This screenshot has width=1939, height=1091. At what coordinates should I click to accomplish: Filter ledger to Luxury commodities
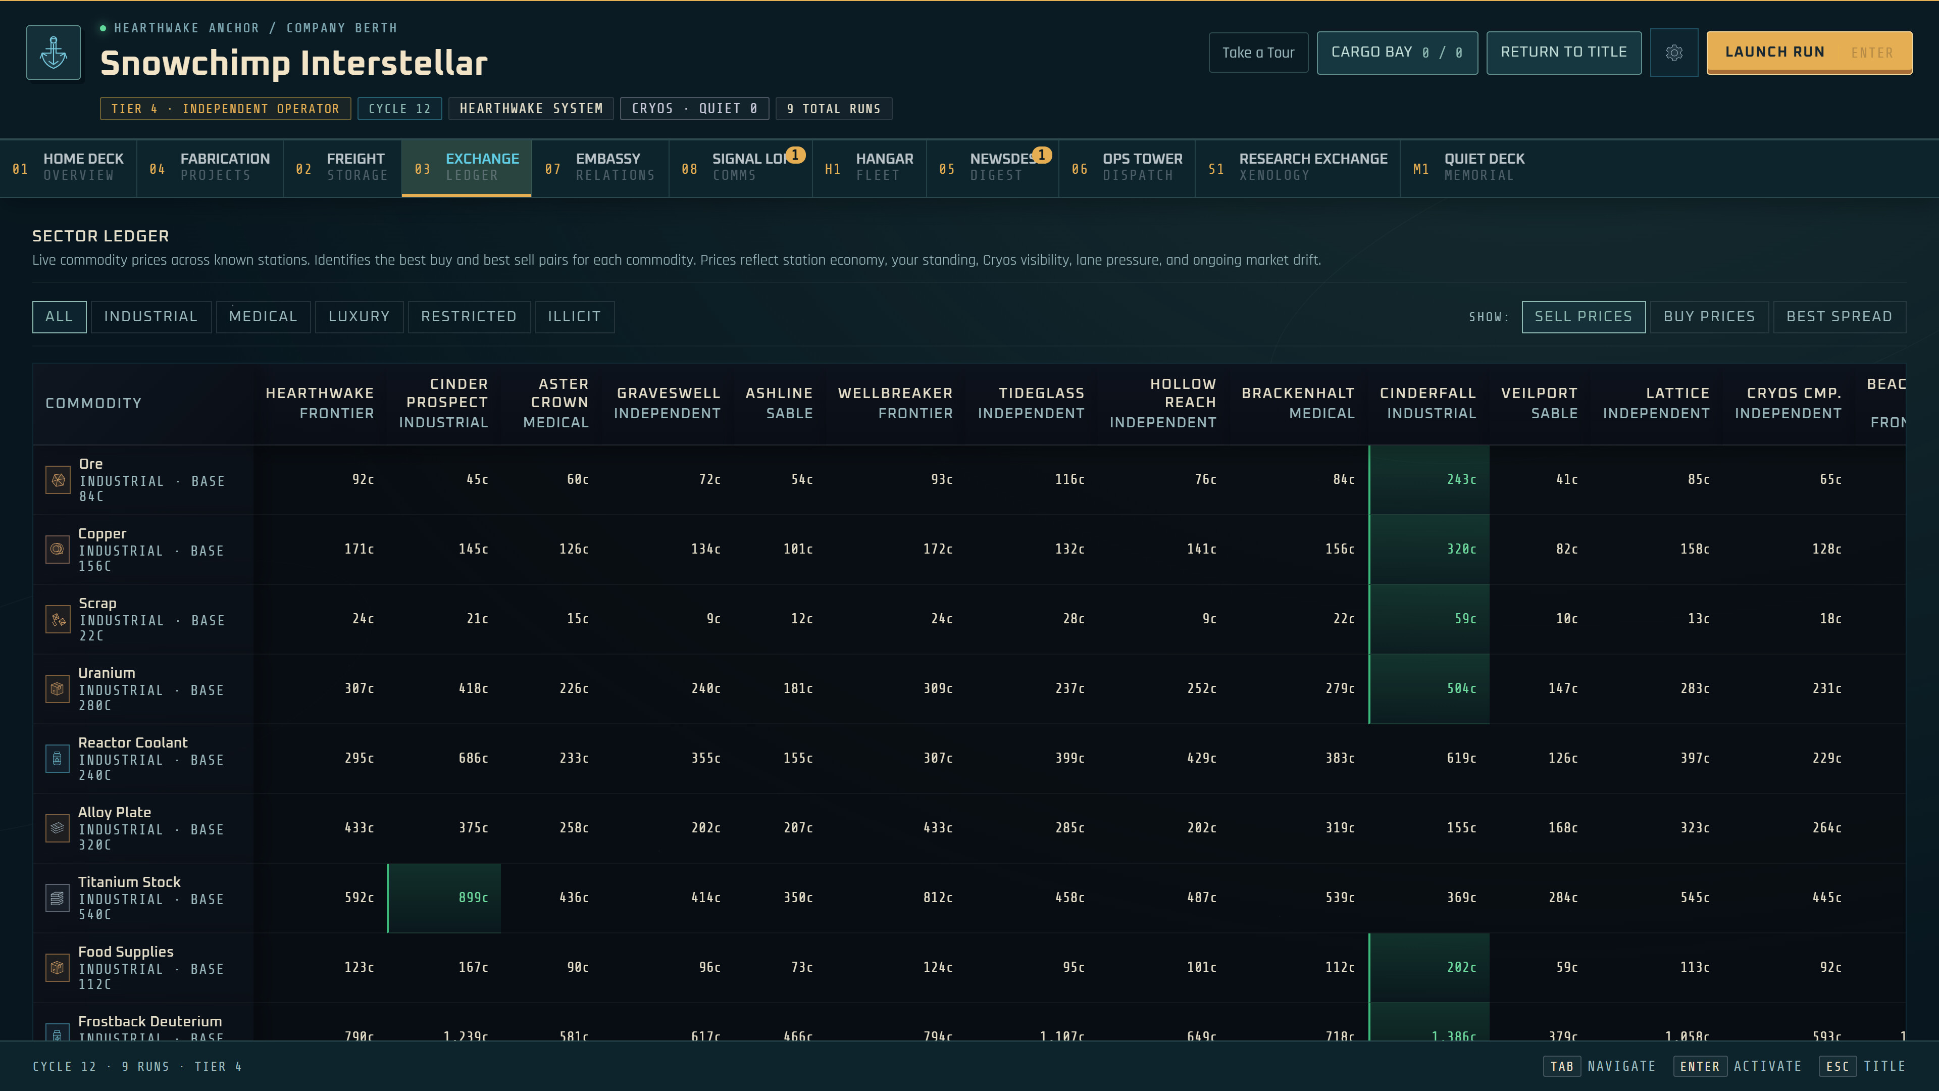click(359, 317)
